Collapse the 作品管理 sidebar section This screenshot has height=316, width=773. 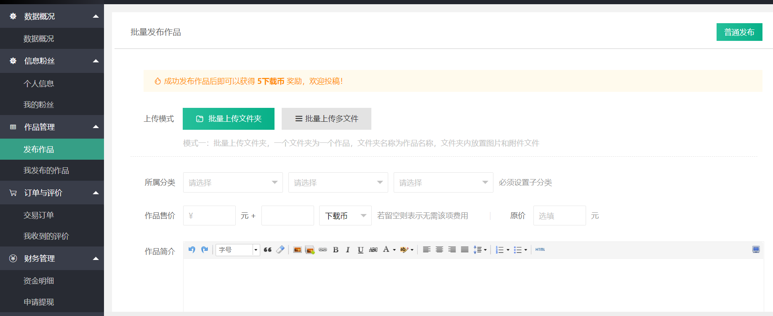click(96, 127)
